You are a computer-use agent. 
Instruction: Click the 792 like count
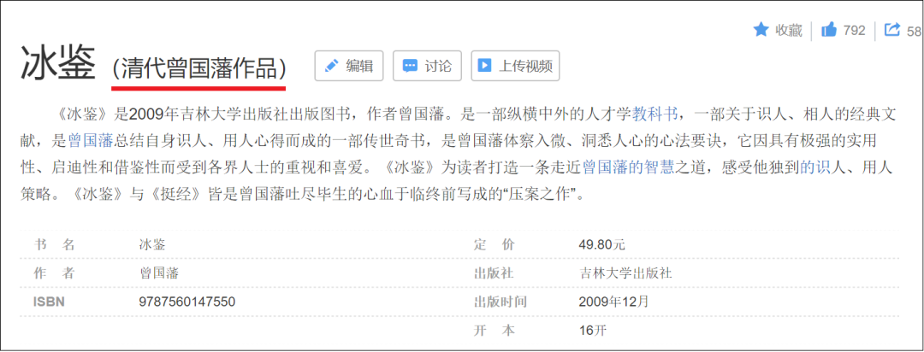point(855,31)
